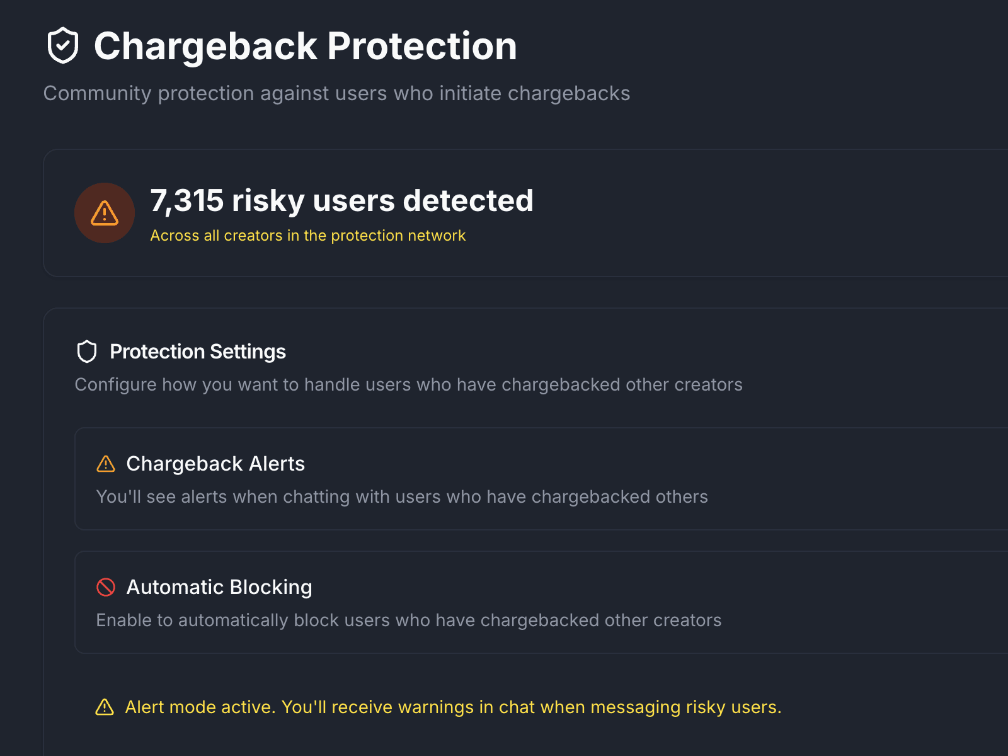Click the '7,315 risky users detected' heading
Screen dimensions: 1008x756
point(341,201)
